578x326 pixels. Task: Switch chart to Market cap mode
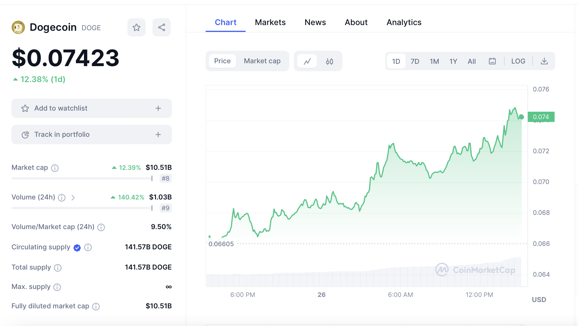pos(262,61)
